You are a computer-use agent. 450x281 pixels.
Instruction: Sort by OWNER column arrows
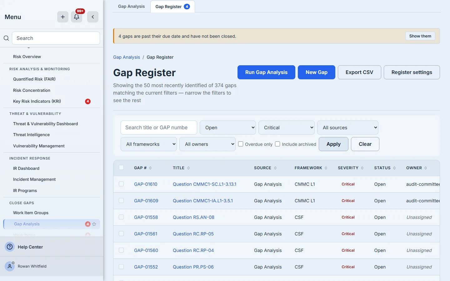coord(426,168)
